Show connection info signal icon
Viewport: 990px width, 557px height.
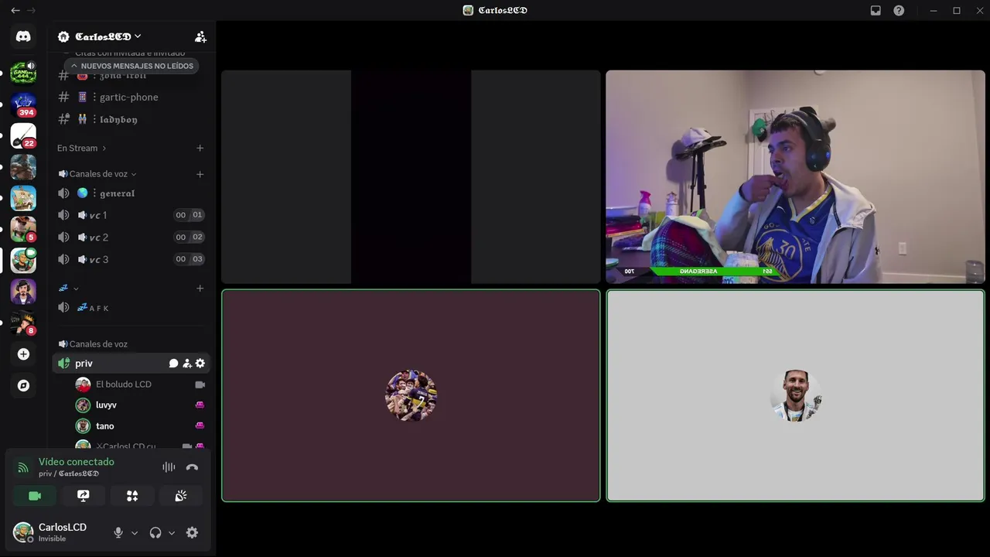pyautogui.click(x=23, y=467)
